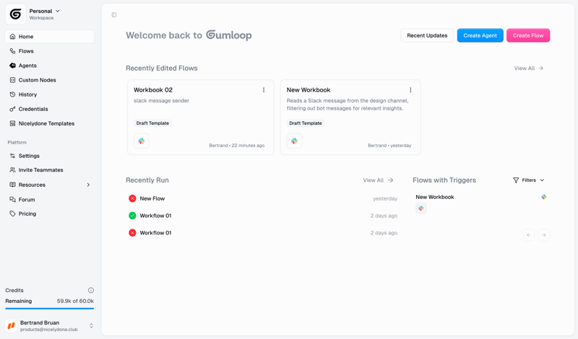Click Bertrand Bruan avatar icon
This screenshot has width=578, height=339.
(x=11, y=326)
